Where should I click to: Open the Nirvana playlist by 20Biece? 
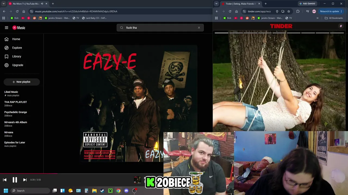coord(9,134)
